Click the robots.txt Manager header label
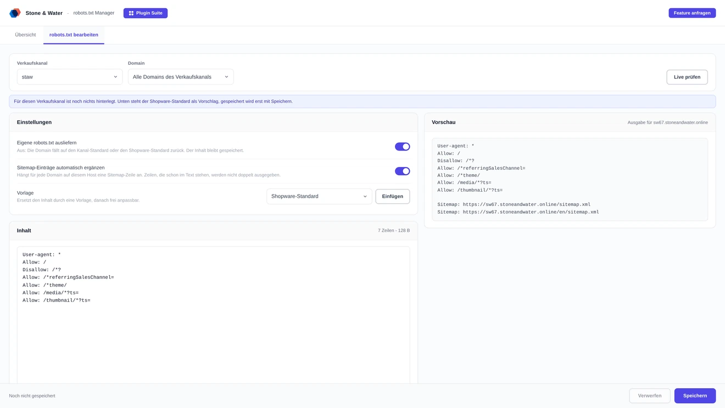This screenshot has height=408, width=725. pyautogui.click(x=94, y=13)
